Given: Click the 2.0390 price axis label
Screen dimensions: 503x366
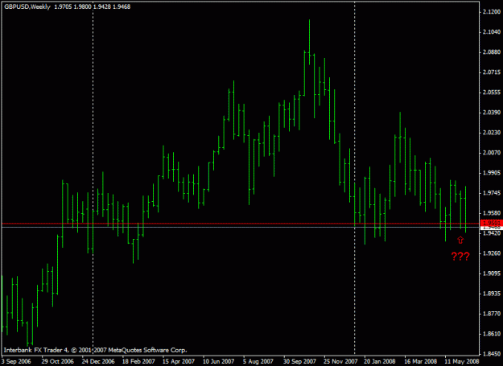Looking at the screenshot, I should point(492,113).
